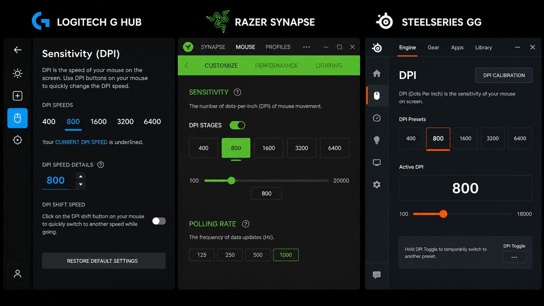Image resolution: width=544 pixels, height=306 pixels.
Task: Select SteelSeries mouse icon in sidebar
Action: coord(377,96)
